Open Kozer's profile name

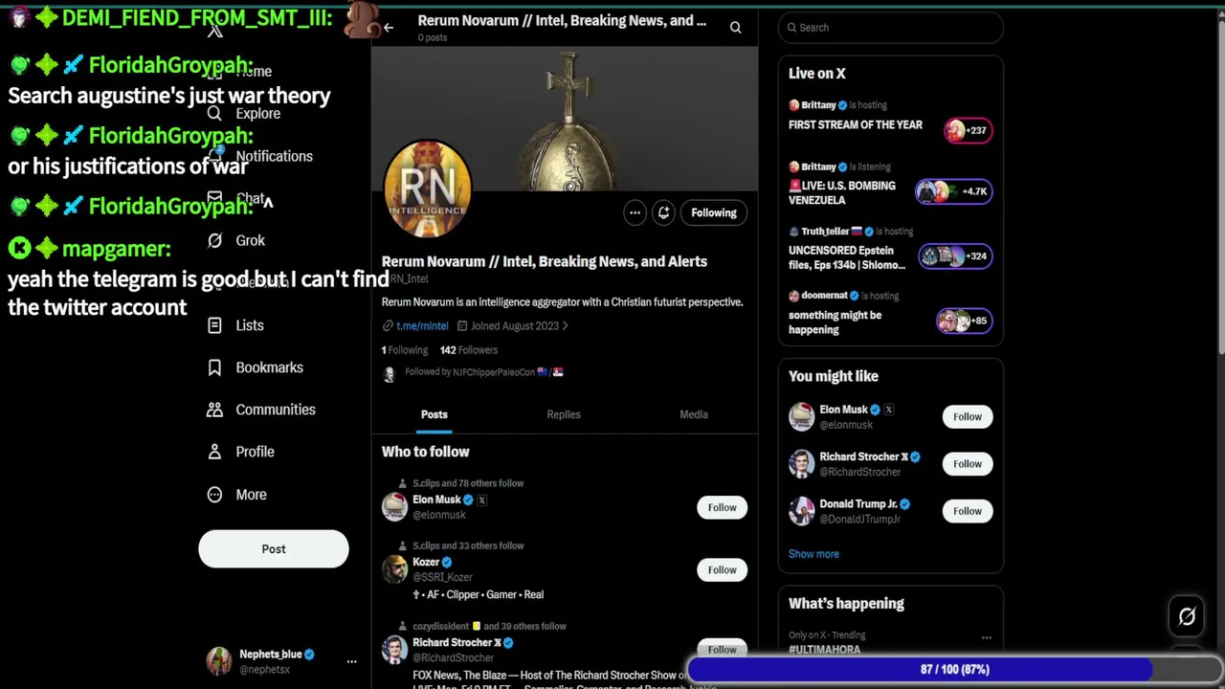426,562
